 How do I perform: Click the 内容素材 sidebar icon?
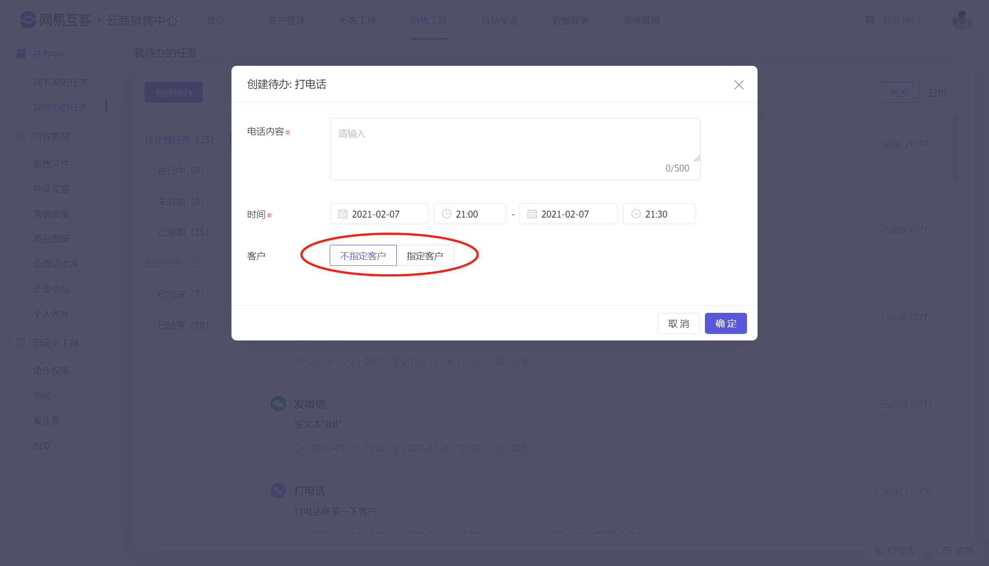tap(21, 136)
